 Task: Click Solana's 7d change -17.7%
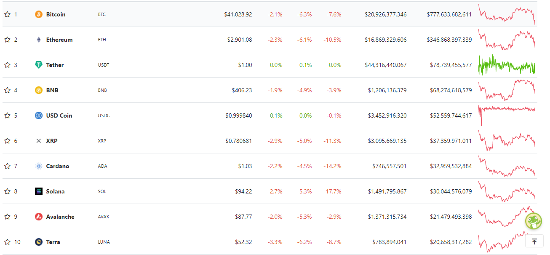[x=332, y=191]
